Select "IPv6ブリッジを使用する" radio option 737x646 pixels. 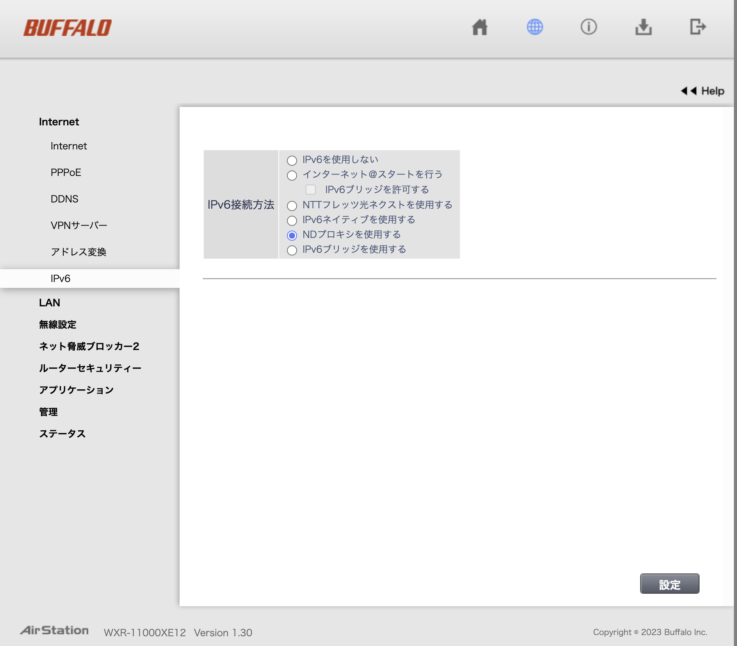[292, 250]
